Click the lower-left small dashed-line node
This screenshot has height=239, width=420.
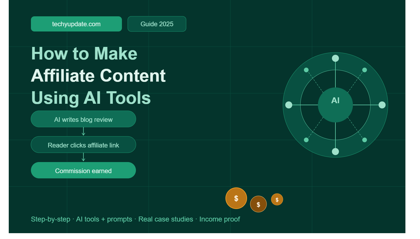point(306,140)
